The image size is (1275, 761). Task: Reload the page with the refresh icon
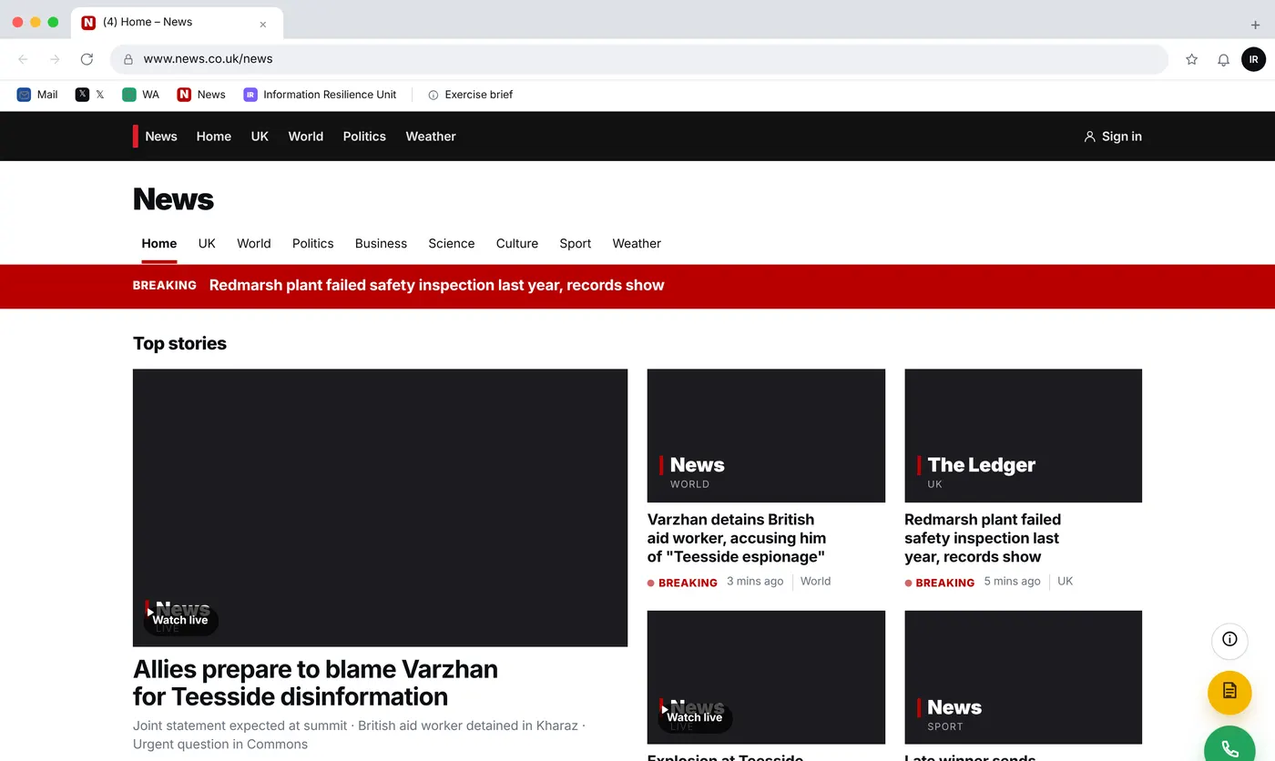pyautogui.click(x=87, y=59)
